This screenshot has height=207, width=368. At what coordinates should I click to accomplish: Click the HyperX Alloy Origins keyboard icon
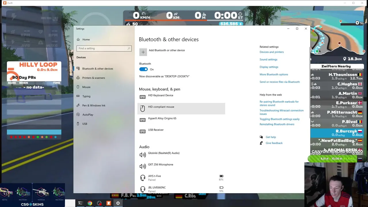[143, 120]
